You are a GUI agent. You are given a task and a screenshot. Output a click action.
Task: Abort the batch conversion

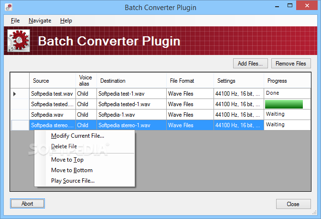(x=27, y=203)
